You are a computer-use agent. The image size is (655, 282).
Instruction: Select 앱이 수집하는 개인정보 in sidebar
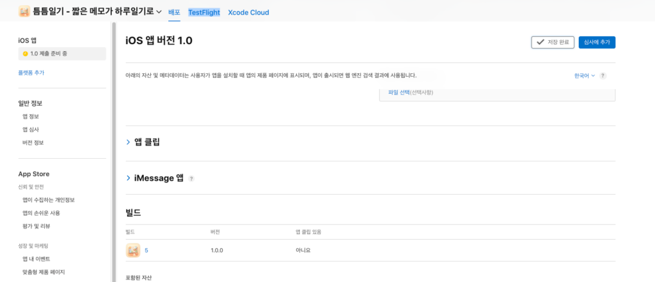tap(50, 200)
